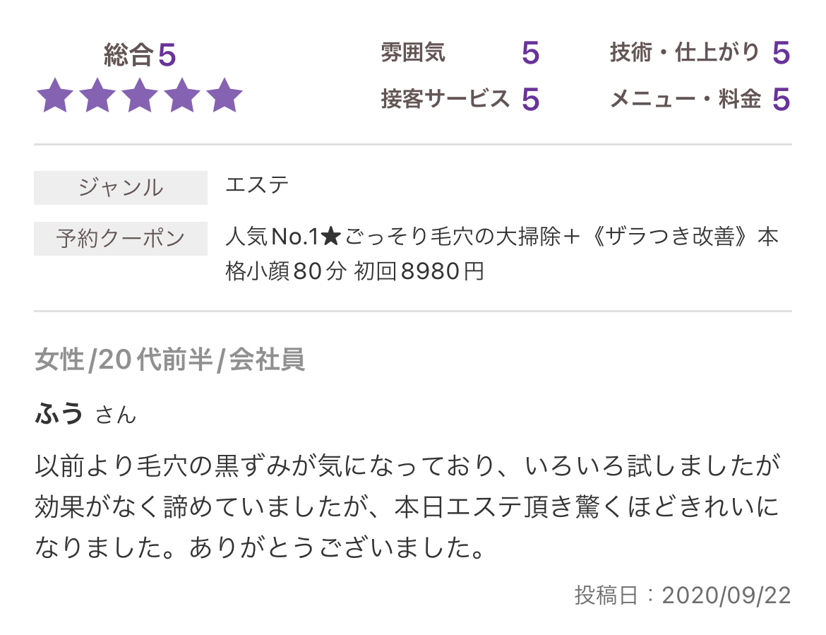Click the メニュー・料金 rating label
This screenshot has width=826, height=635.
tap(686, 99)
